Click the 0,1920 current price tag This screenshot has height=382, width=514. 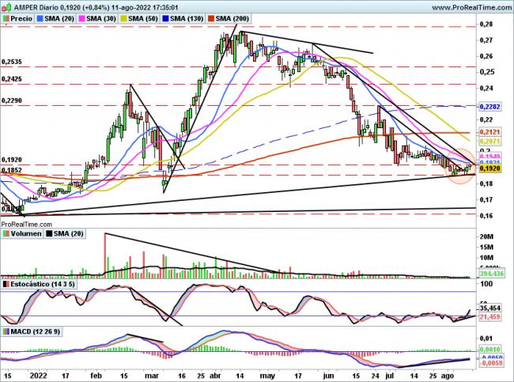click(491, 168)
